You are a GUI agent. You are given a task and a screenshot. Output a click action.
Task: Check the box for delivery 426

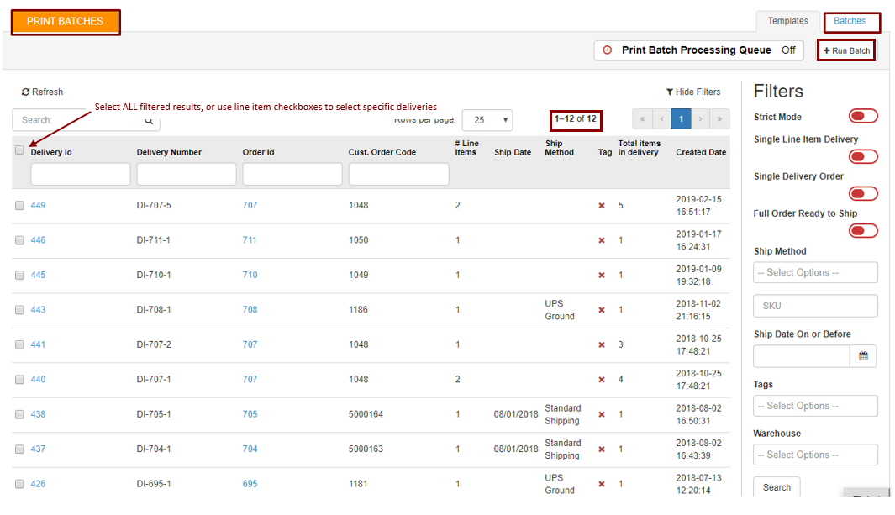click(19, 484)
